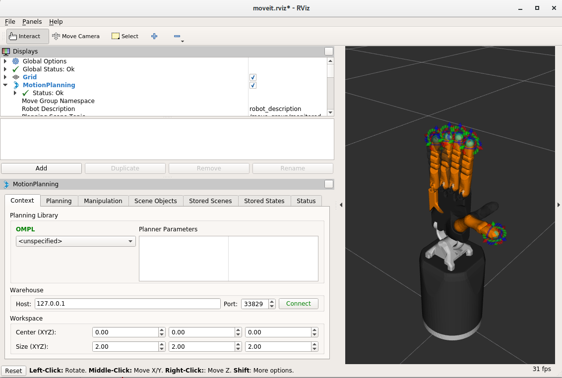562x378 pixels.
Task: Activate the Interact tool
Action: (28, 36)
